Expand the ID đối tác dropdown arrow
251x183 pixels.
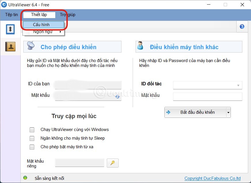[238, 85]
